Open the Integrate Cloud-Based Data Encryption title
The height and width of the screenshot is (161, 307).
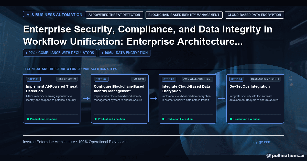coord(186,89)
